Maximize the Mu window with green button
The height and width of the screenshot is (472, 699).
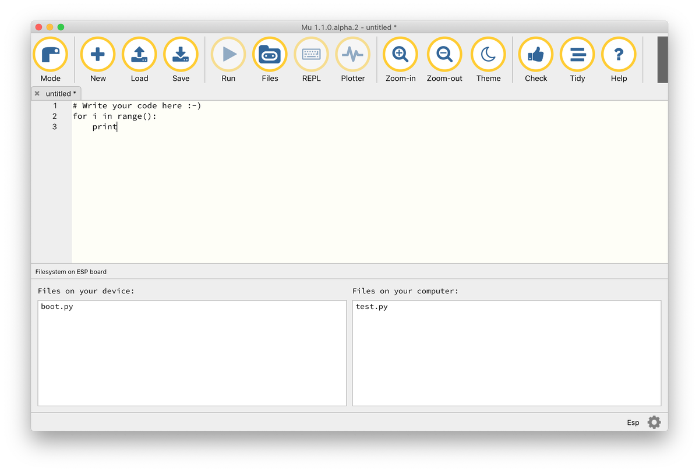tap(61, 27)
